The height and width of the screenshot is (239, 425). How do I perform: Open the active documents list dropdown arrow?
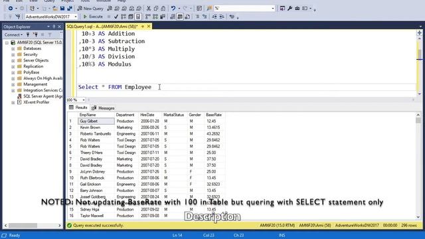pos(420,27)
